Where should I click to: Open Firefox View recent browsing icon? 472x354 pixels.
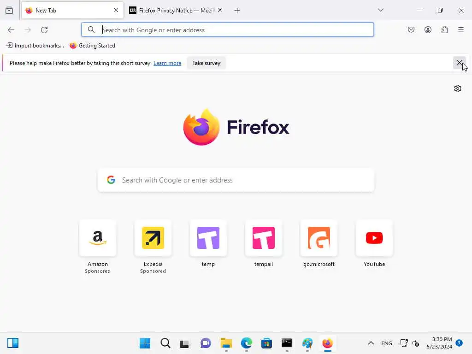(x=9, y=10)
